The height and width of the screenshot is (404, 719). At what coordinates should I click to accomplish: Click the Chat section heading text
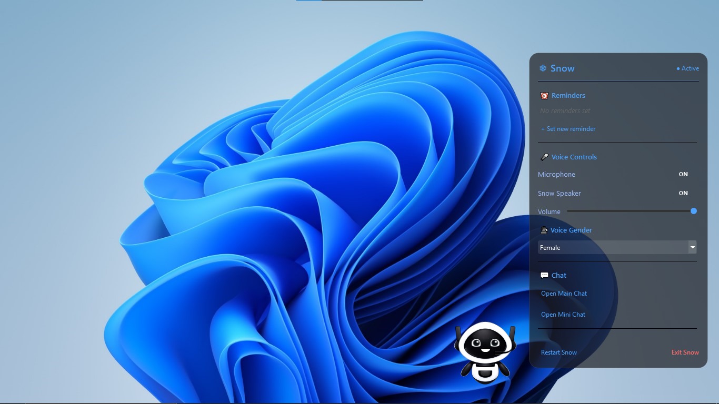point(559,275)
